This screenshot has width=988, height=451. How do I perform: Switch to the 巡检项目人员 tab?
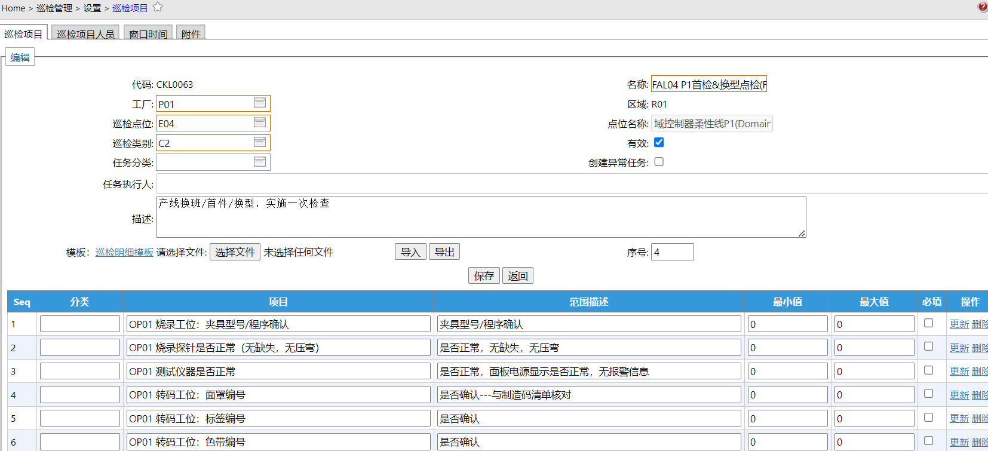coord(85,33)
